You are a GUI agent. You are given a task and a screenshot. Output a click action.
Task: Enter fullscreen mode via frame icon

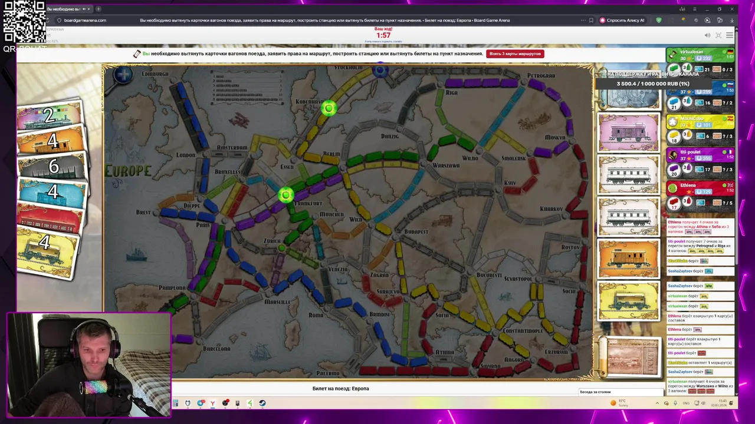click(718, 35)
